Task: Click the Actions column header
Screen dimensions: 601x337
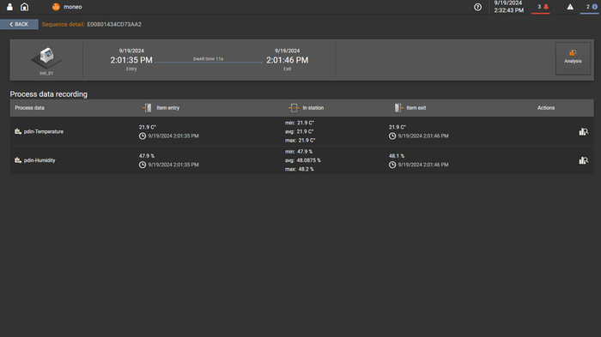Action: click(546, 108)
